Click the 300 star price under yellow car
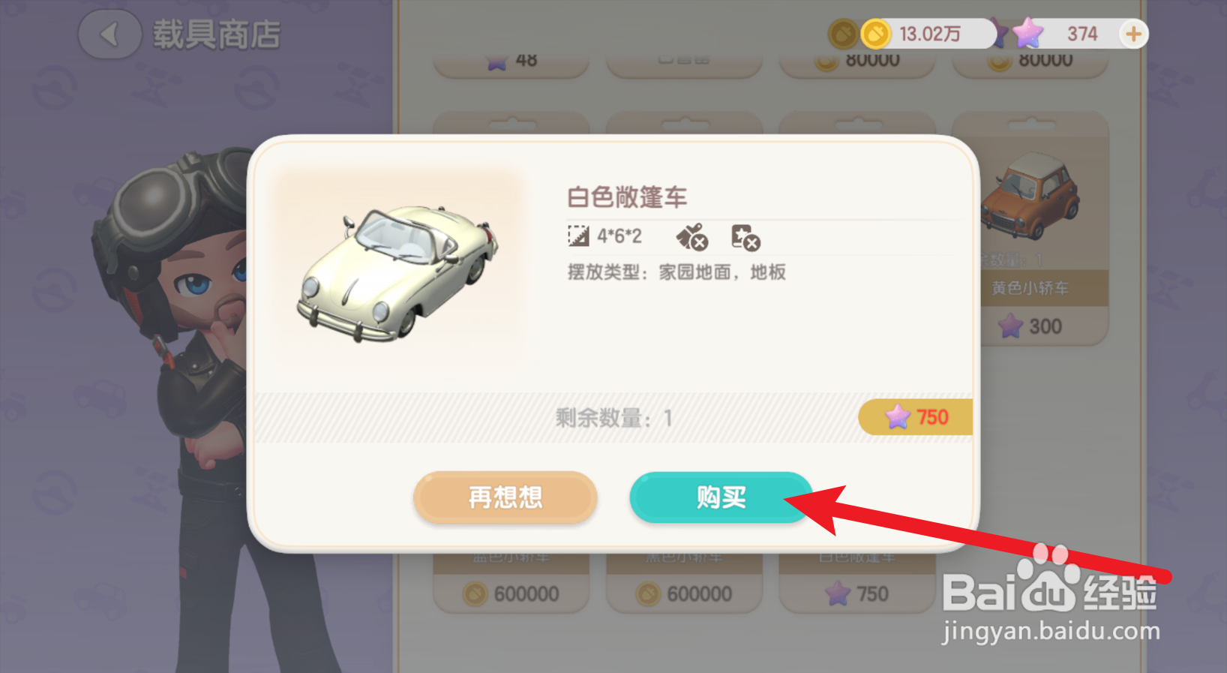This screenshot has height=673, width=1227. 1030,326
